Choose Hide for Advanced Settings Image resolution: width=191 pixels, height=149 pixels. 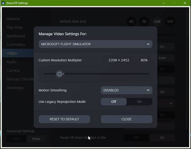pyautogui.click(x=16, y=139)
